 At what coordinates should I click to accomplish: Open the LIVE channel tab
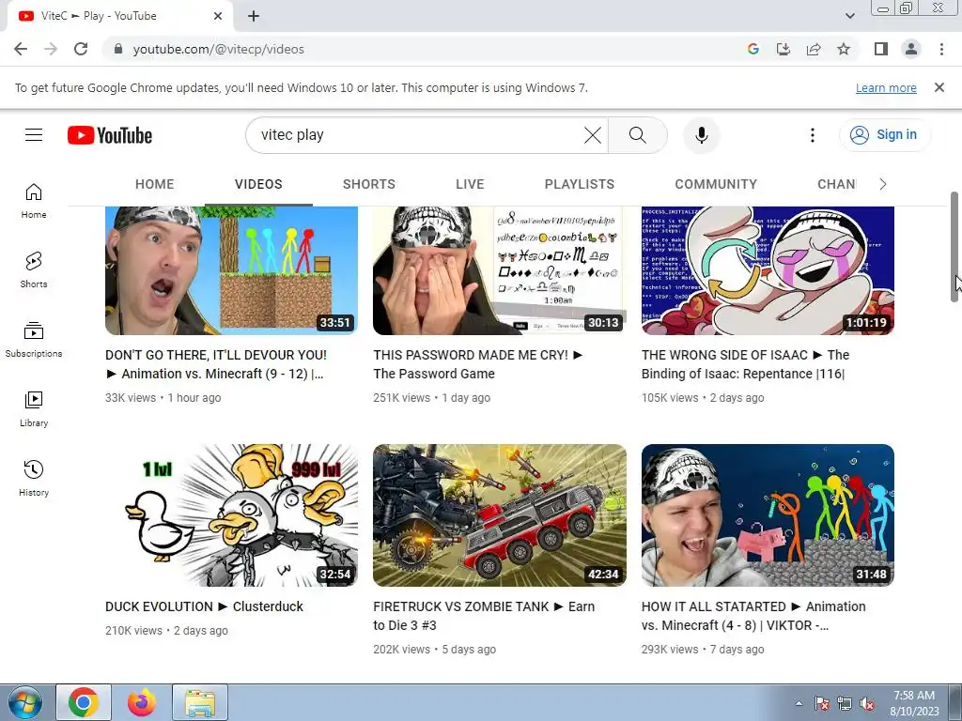(x=470, y=184)
